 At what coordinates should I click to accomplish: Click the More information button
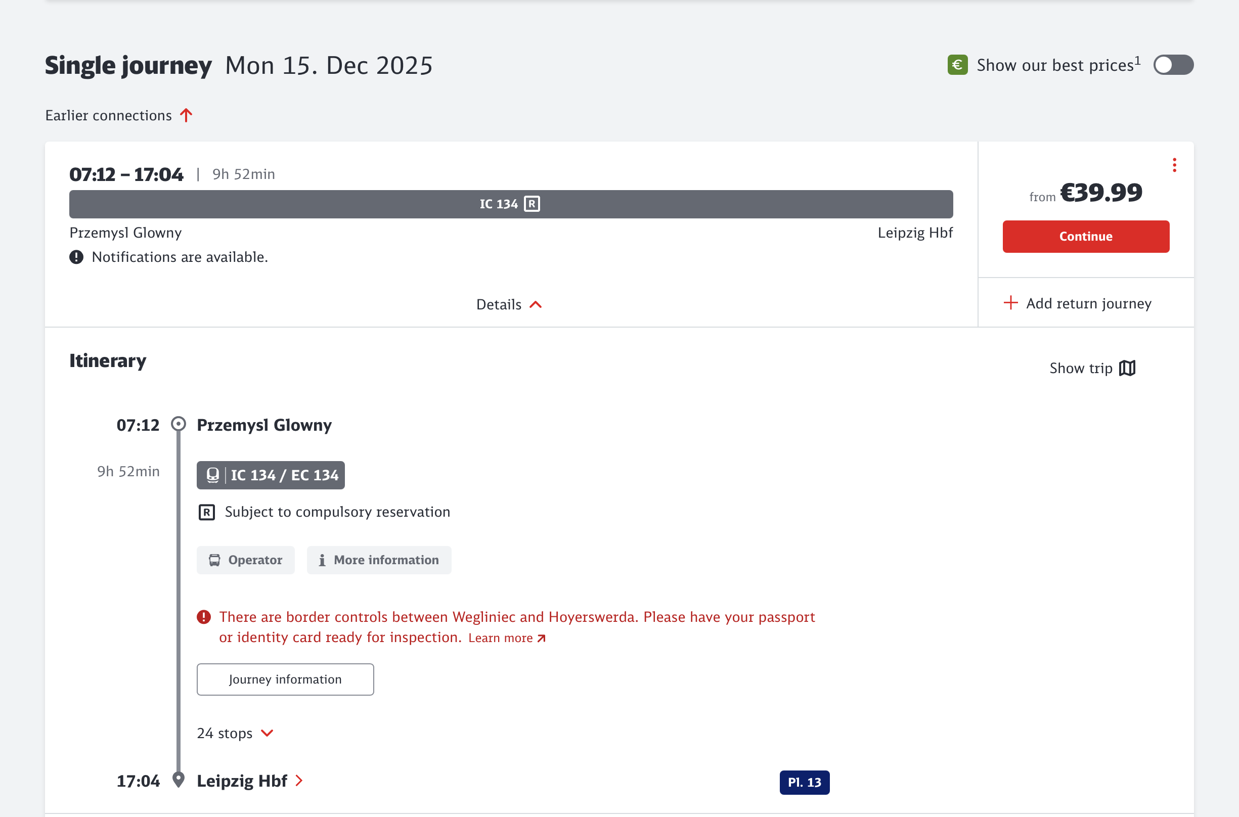click(379, 560)
